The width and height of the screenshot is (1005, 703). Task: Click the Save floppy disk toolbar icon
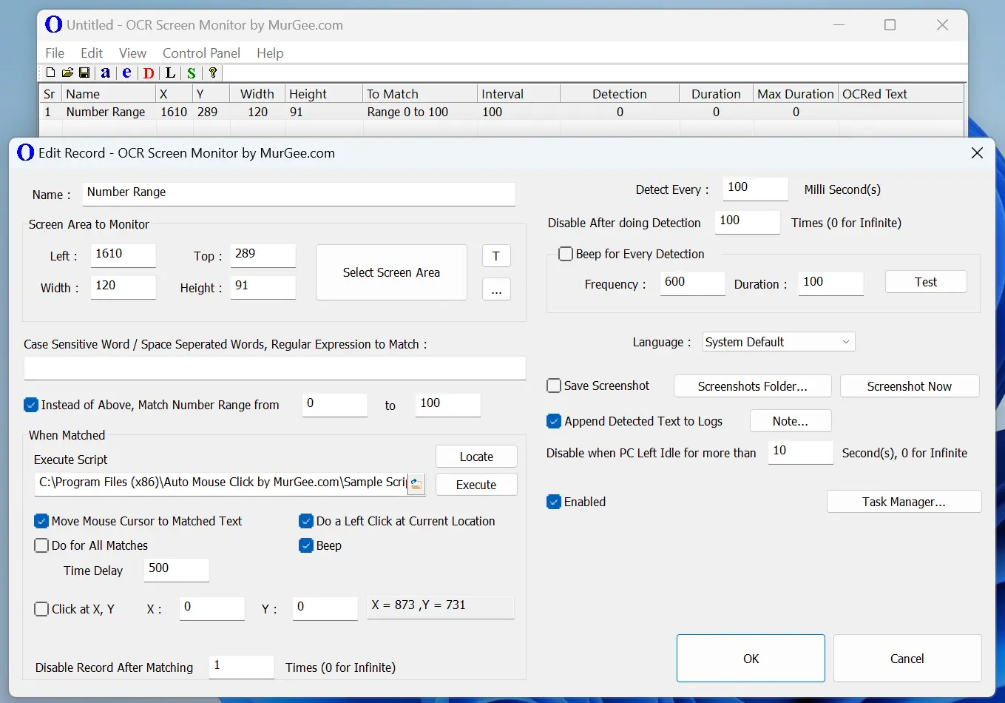(84, 73)
